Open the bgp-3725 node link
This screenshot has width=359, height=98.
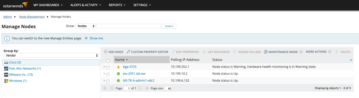(x=130, y=67)
